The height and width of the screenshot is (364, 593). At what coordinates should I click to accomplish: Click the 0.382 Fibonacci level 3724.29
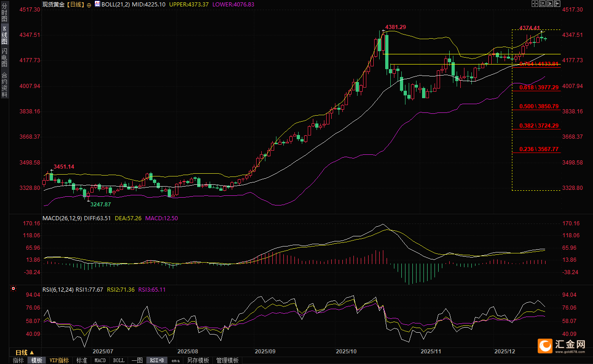(539, 126)
